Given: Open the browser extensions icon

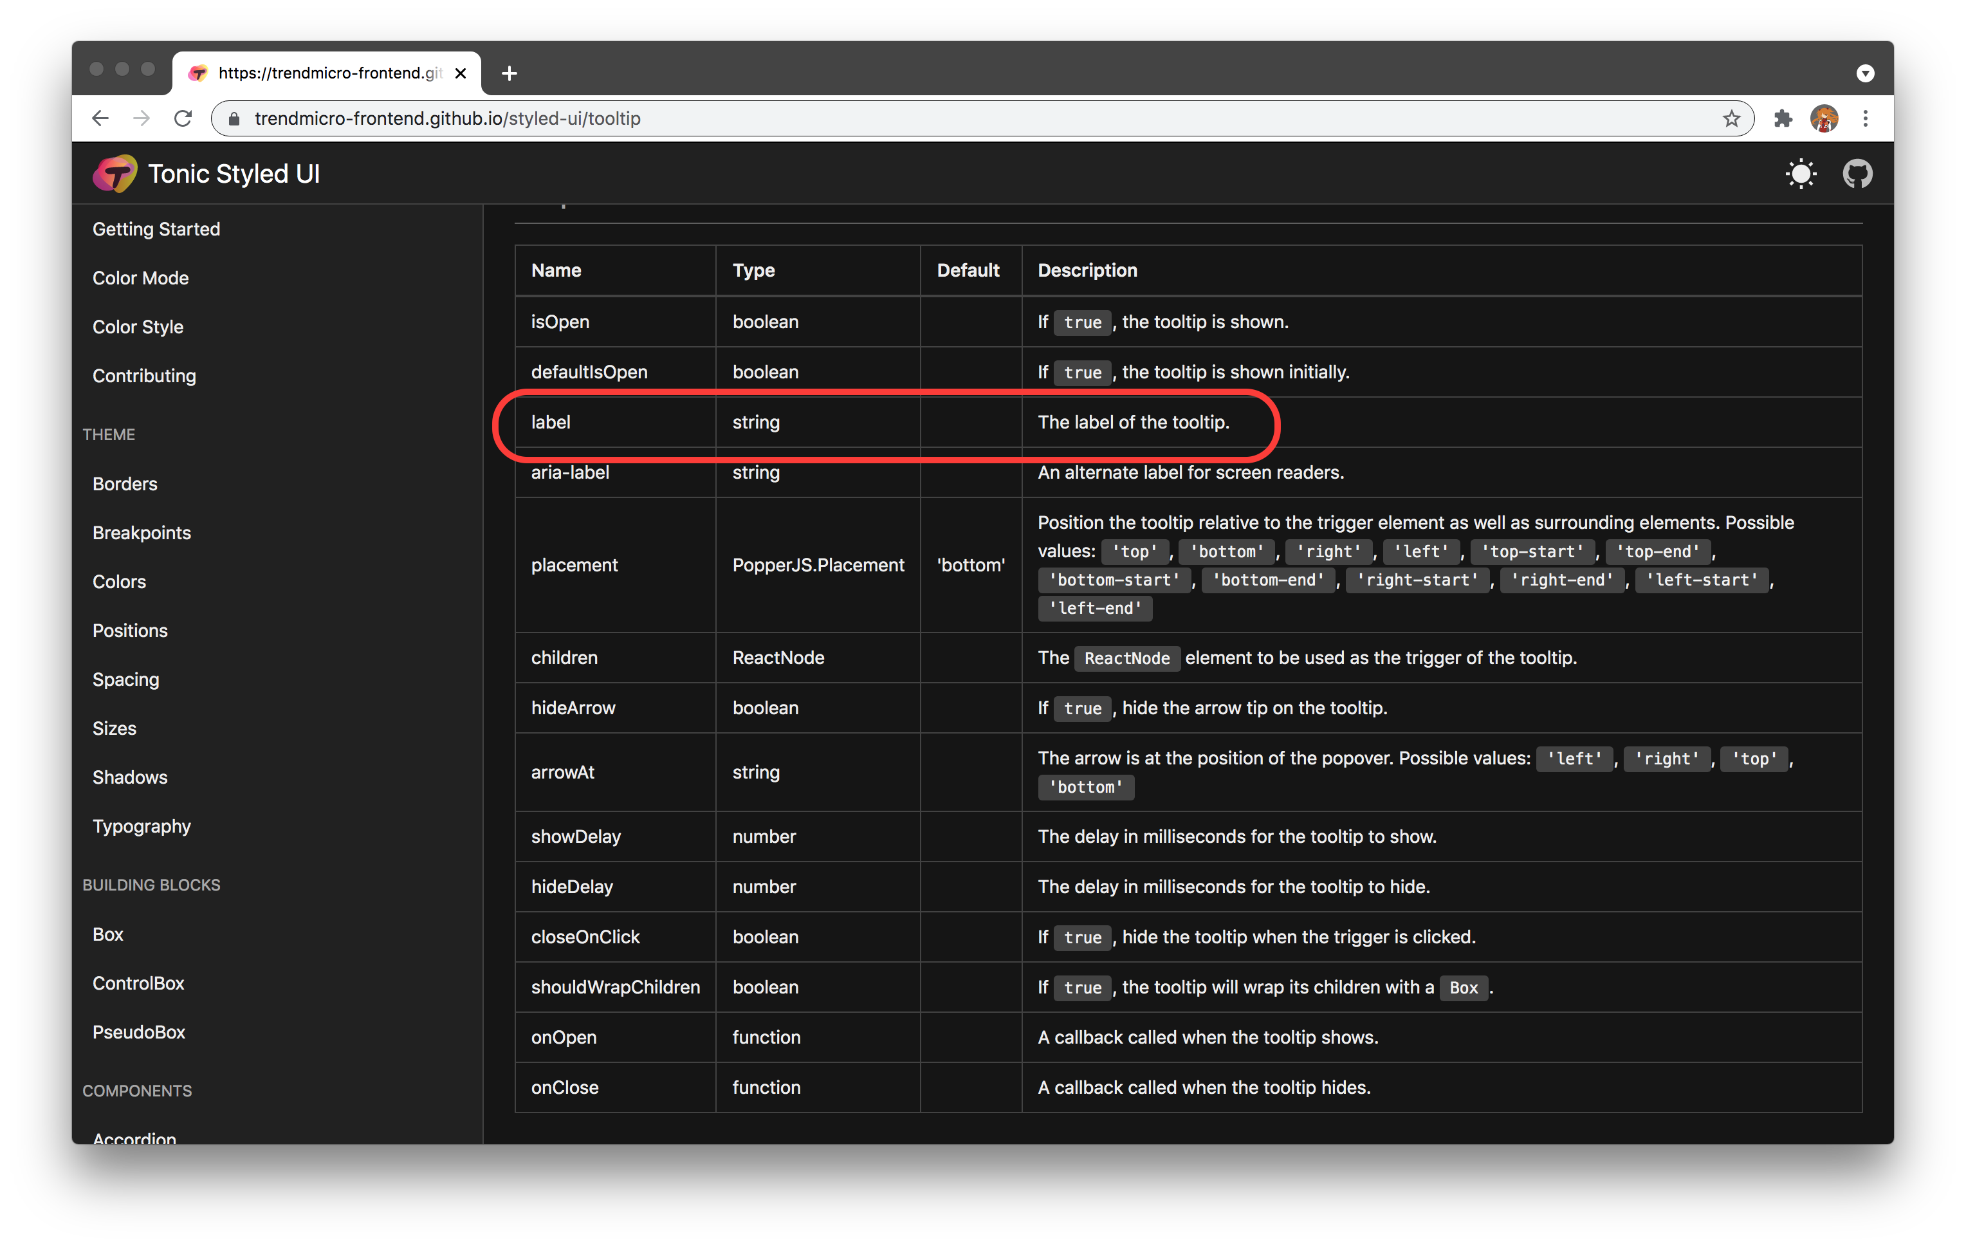Looking at the screenshot, I should tap(1782, 118).
